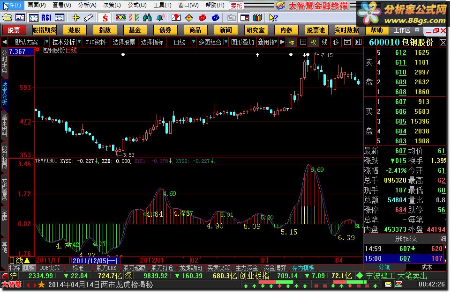The height and width of the screenshot is (293, 451).
Task: Click the envelope mail icon in status bar
Action: point(388,285)
